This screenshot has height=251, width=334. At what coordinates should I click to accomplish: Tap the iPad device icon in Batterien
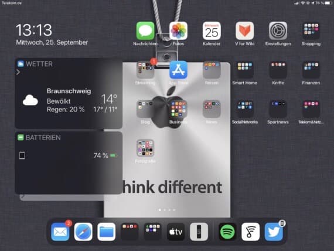(x=22, y=155)
